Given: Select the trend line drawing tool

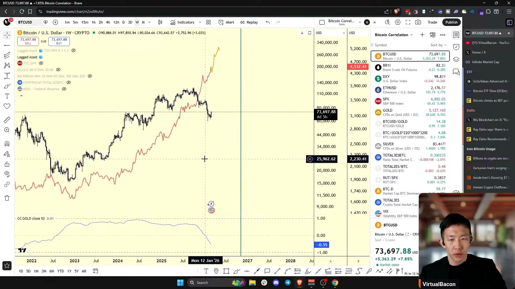Looking at the screenshot, I should (7, 45).
